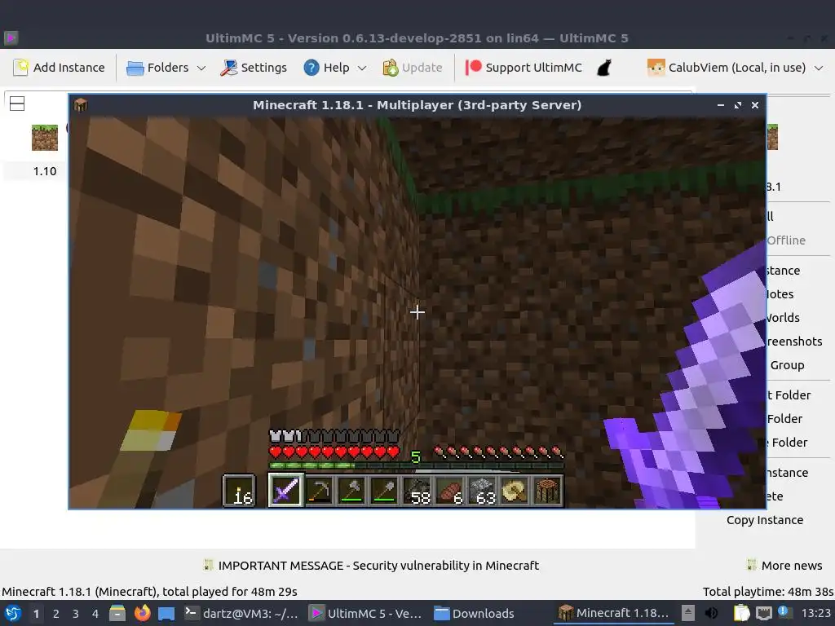Switch to workspace 4
835x626 pixels.
coord(95,614)
